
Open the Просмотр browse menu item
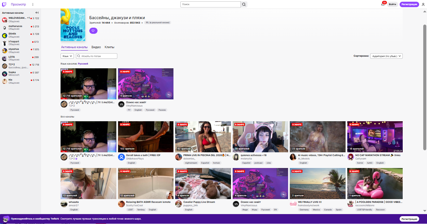point(18,4)
